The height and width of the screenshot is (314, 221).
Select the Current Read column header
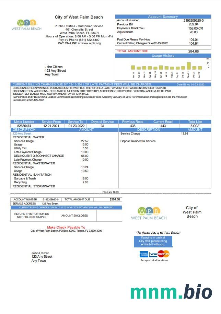(163, 121)
